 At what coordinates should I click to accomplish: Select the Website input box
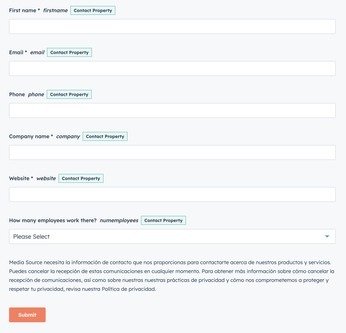tap(172, 194)
